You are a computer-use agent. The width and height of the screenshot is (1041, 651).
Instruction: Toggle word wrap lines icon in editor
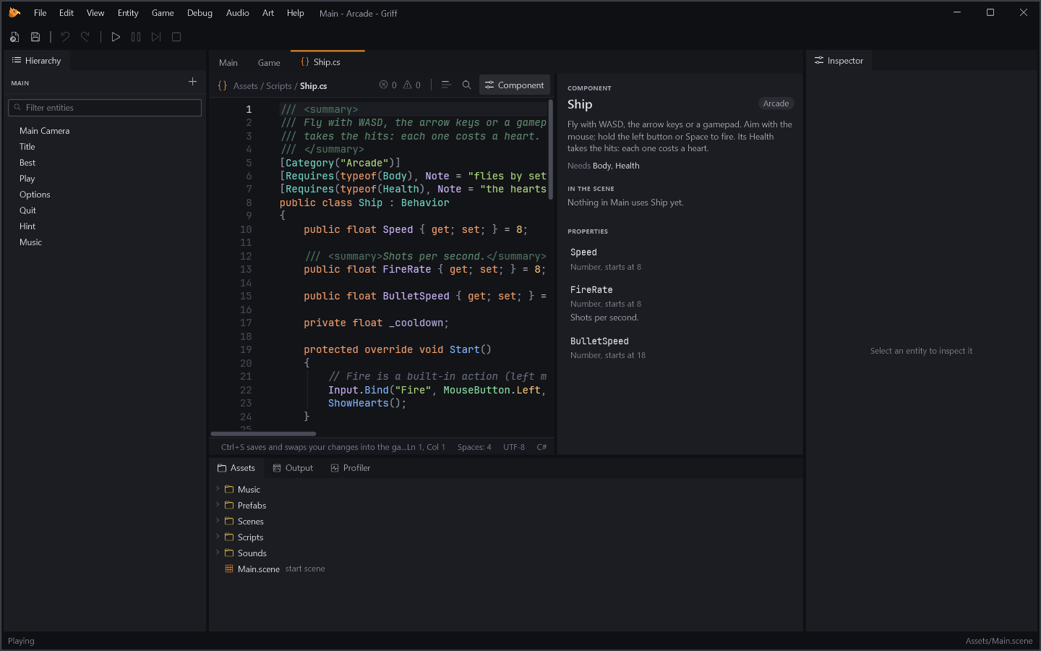[446, 85]
